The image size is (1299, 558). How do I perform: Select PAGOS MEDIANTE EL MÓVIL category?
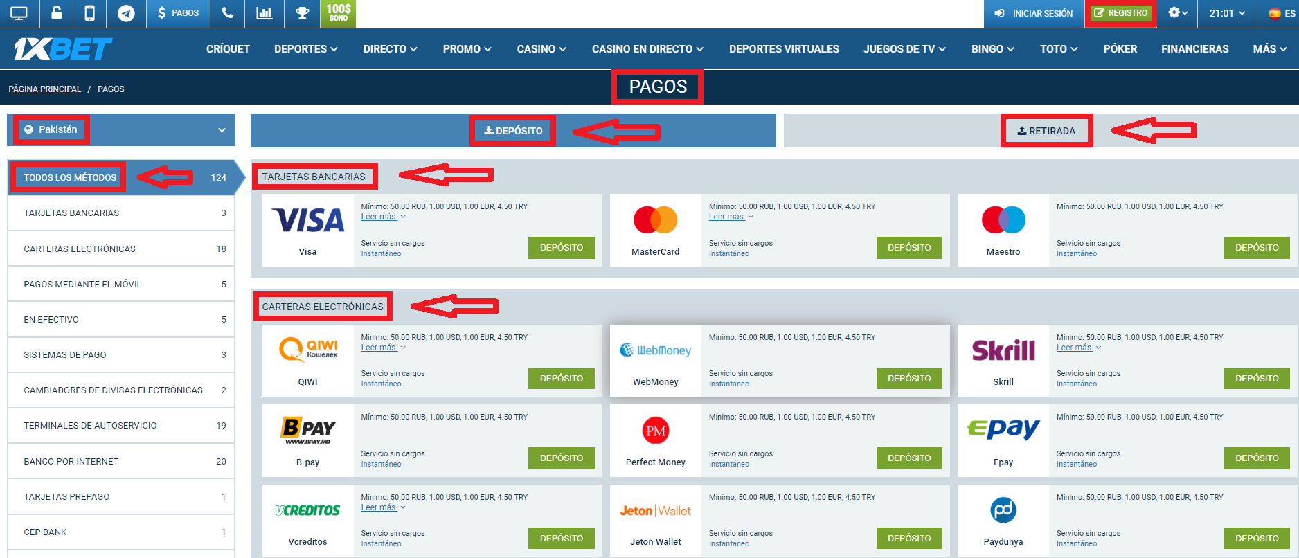coord(121,285)
